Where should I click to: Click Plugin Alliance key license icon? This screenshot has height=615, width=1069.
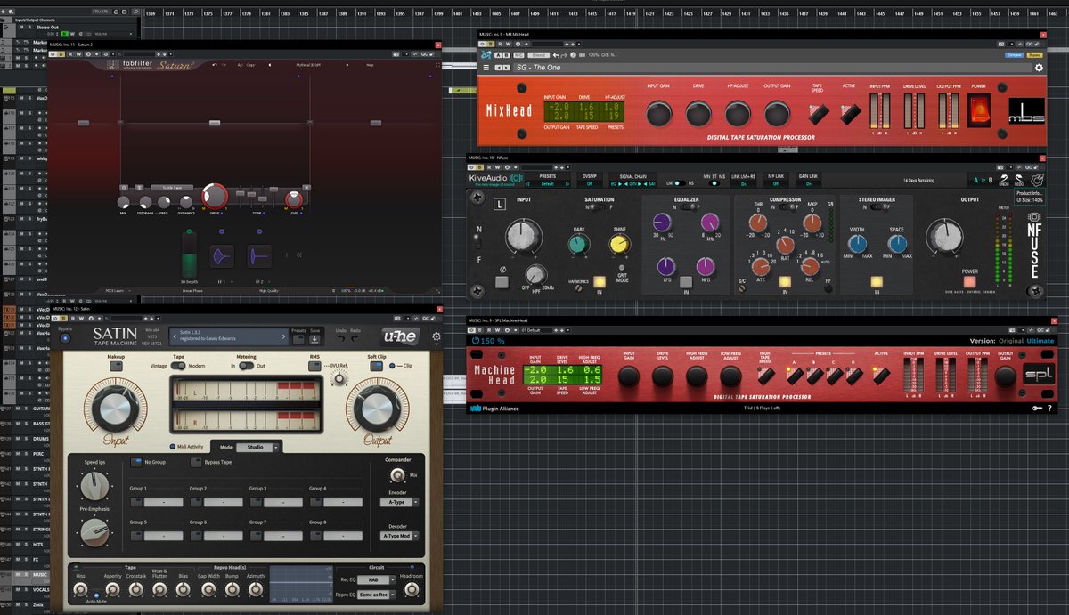pyautogui.click(x=1037, y=409)
